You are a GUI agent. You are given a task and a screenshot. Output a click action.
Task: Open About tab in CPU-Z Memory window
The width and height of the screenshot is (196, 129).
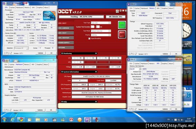171,9
